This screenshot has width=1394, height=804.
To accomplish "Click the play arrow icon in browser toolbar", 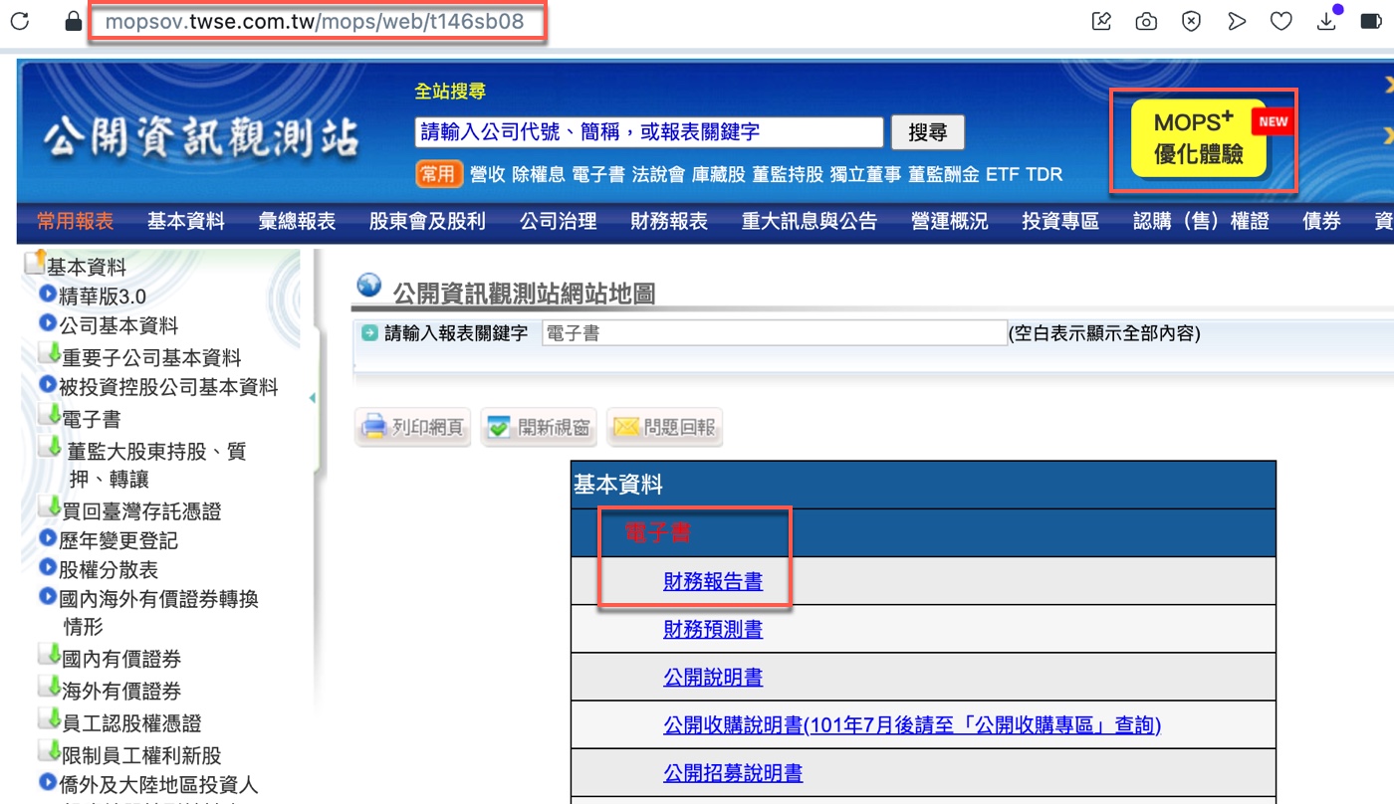I will 1237,21.
